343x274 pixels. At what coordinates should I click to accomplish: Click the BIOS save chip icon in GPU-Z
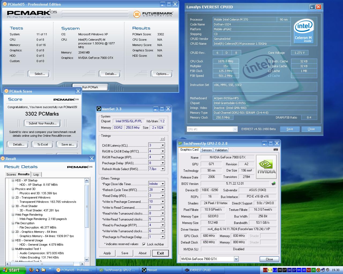click(x=274, y=184)
